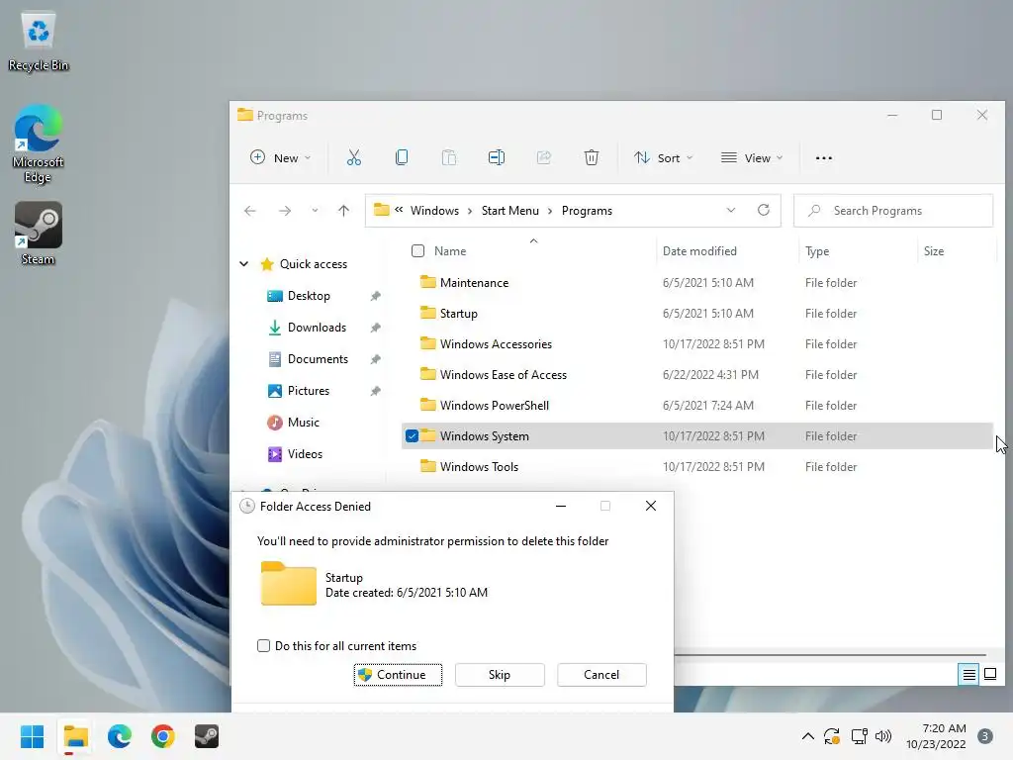Open the volume speaker tray icon
The image size is (1013, 760).
tap(883, 736)
